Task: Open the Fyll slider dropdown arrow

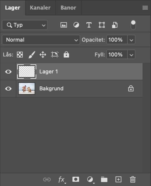Action: click(x=131, y=55)
